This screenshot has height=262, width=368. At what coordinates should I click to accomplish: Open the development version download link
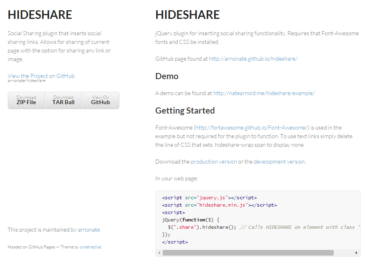pyautogui.click(x=279, y=162)
